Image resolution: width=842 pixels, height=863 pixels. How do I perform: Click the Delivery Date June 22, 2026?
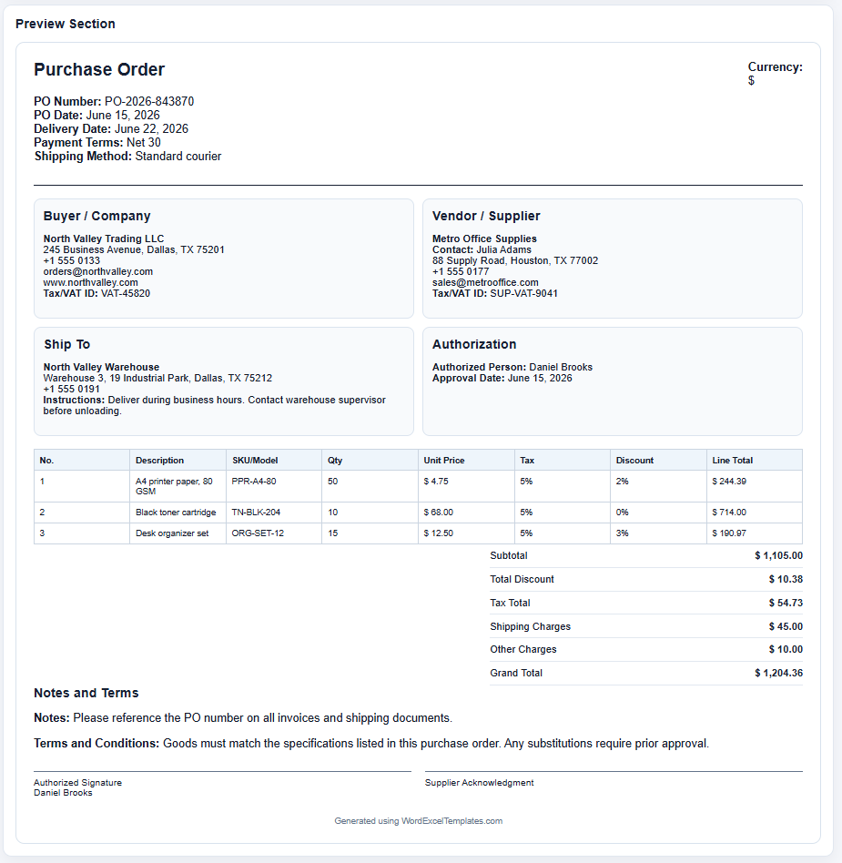click(111, 128)
